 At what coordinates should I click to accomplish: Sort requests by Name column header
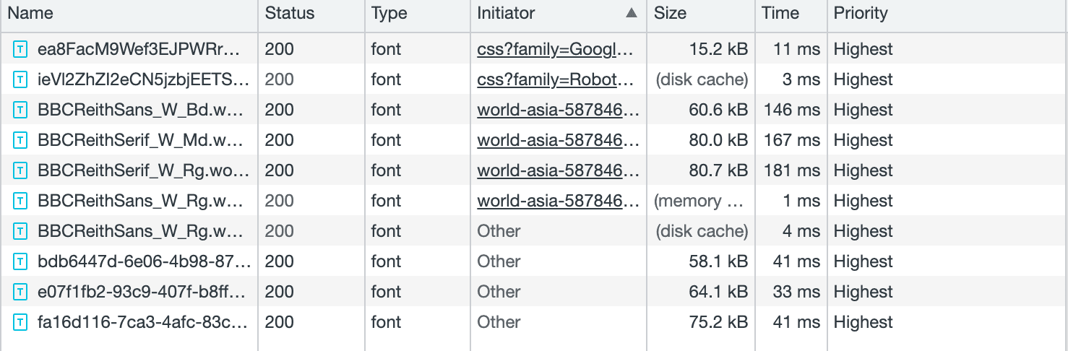[30, 13]
